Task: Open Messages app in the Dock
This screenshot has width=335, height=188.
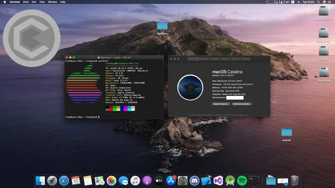Action: (123, 180)
